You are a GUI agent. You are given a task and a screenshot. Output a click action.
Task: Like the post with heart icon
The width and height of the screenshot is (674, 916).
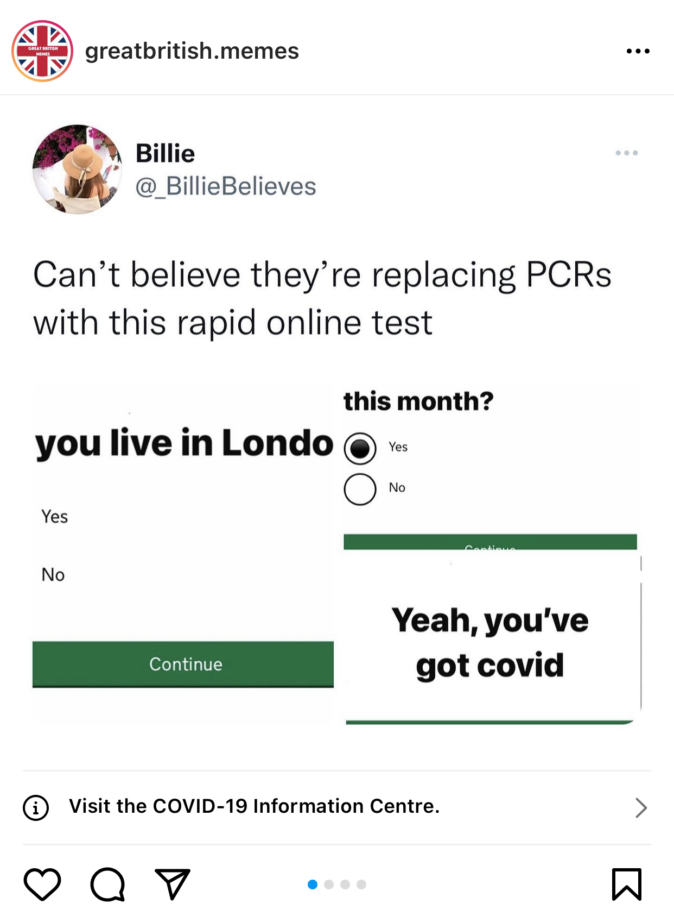tap(42, 884)
